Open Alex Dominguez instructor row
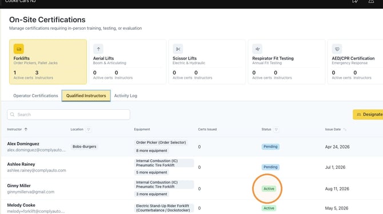This screenshot has width=383, height=214. pos(191,146)
